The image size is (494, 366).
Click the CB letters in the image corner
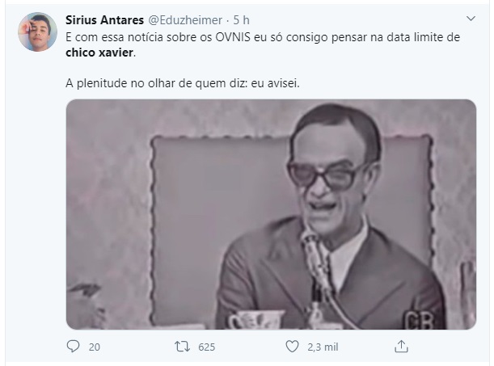[x=418, y=321]
